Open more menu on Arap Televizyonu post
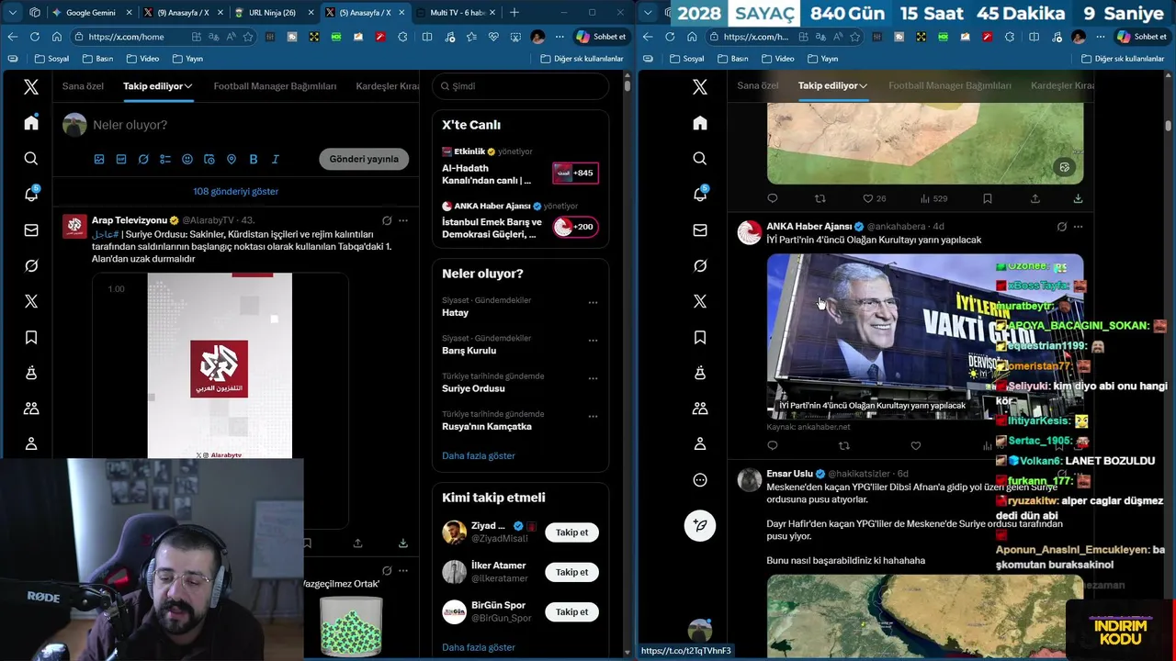Image resolution: width=1176 pixels, height=661 pixels. (403, 220)
